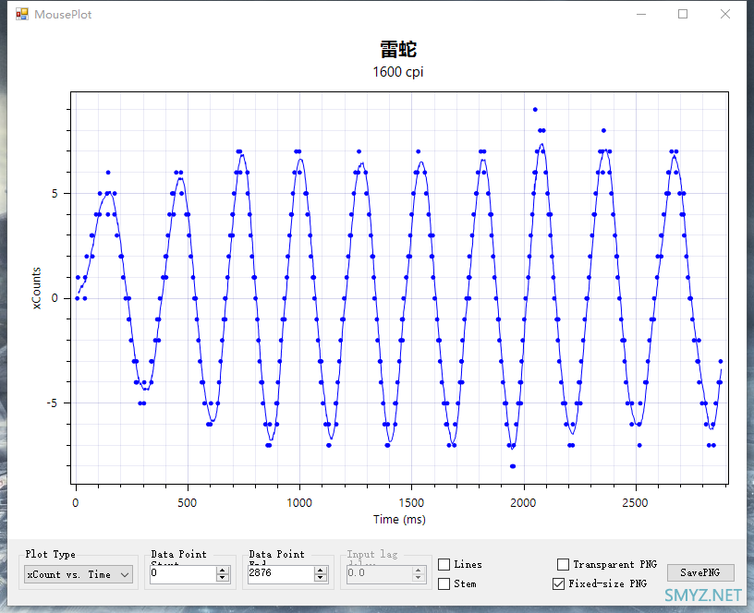Click the -5 y-axis tick label
Screen dimensions: 754x613
pyautogui.click(x=53, y=403)
